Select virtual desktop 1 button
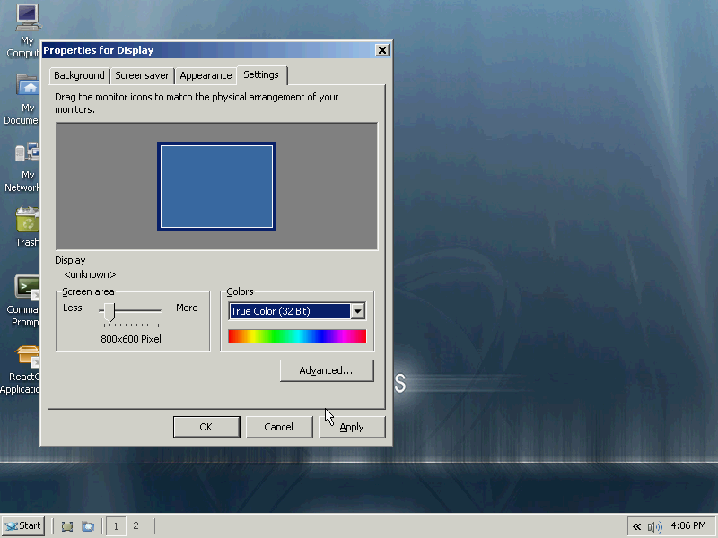This screenshot has width=718, height=538. (116, 526)
